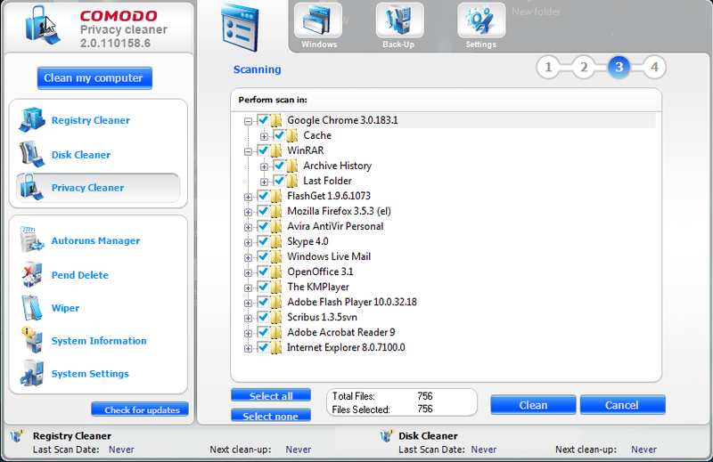Click the Scribus folder icon
Viewport: 713px width, 462px height.
pyautogui.click(x=276, y=317)
